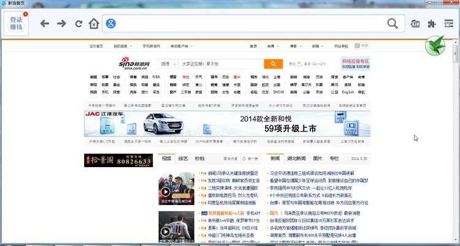Click the magnifier icon in the address bar
Viewport: 460px width, 246px height.
[393, 23]
